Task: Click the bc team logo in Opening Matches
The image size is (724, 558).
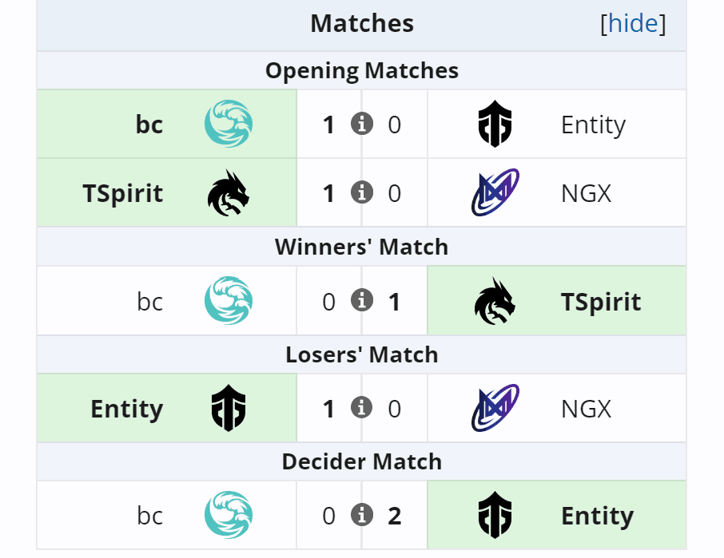Action: tap(228, 124)
